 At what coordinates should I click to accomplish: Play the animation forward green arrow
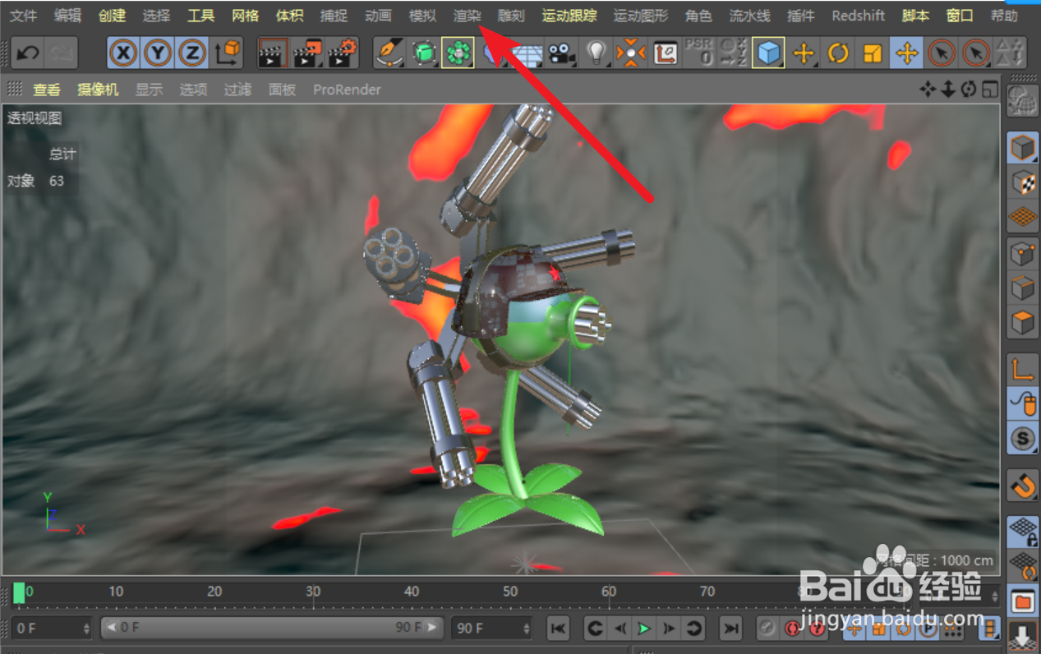click(644, 629)
